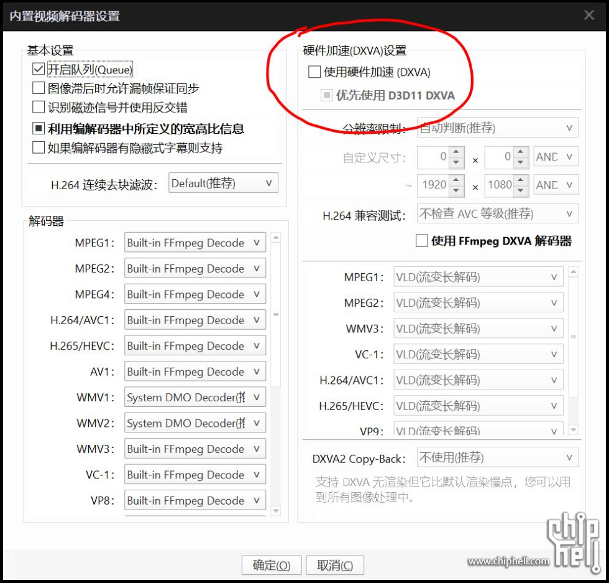Screen dimensions: 609x583
Task: Enable 图像滞后时允许漏帧保证同步 checkbox
Action: click(38, 88)
